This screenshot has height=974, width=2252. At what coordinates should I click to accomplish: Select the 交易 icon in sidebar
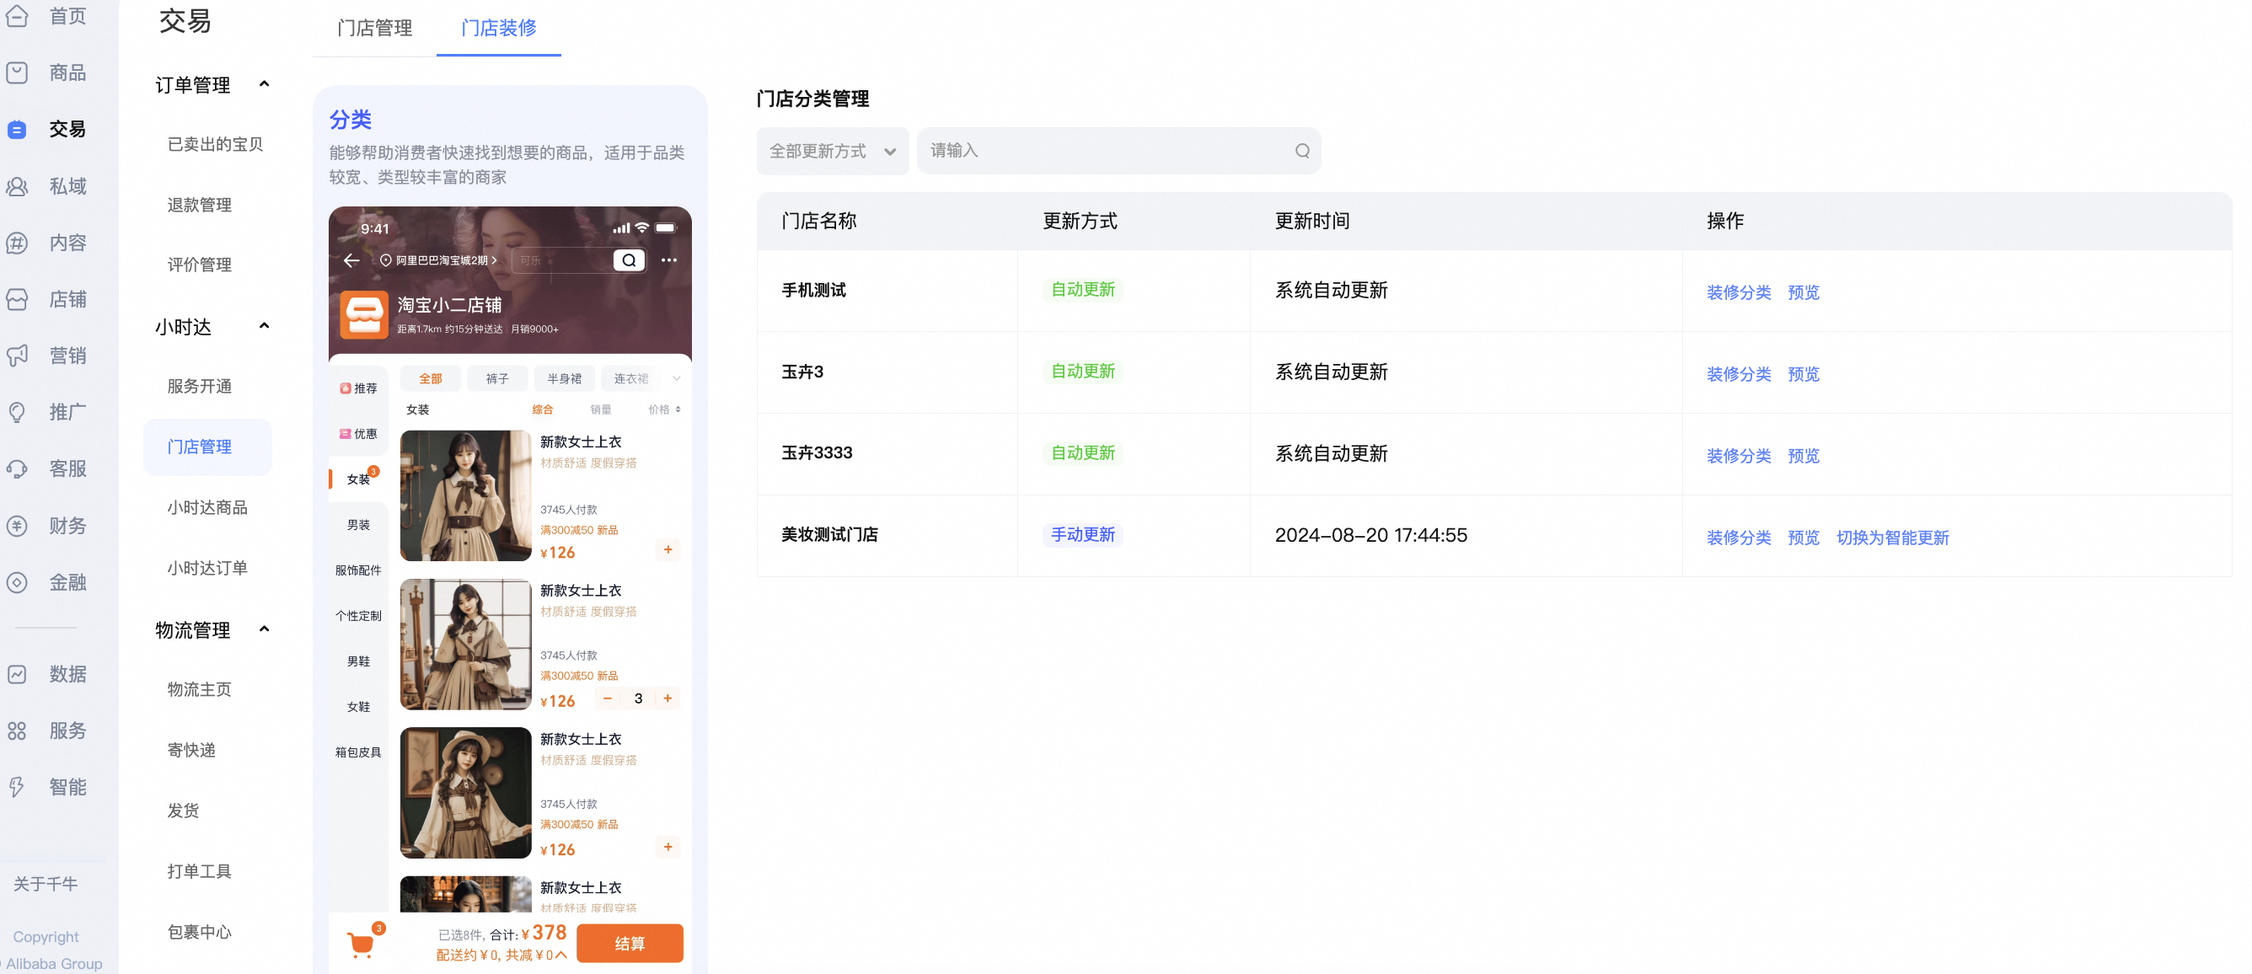pos(18,130)
